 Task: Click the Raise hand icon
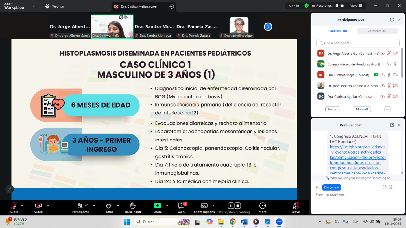(133, 206)
